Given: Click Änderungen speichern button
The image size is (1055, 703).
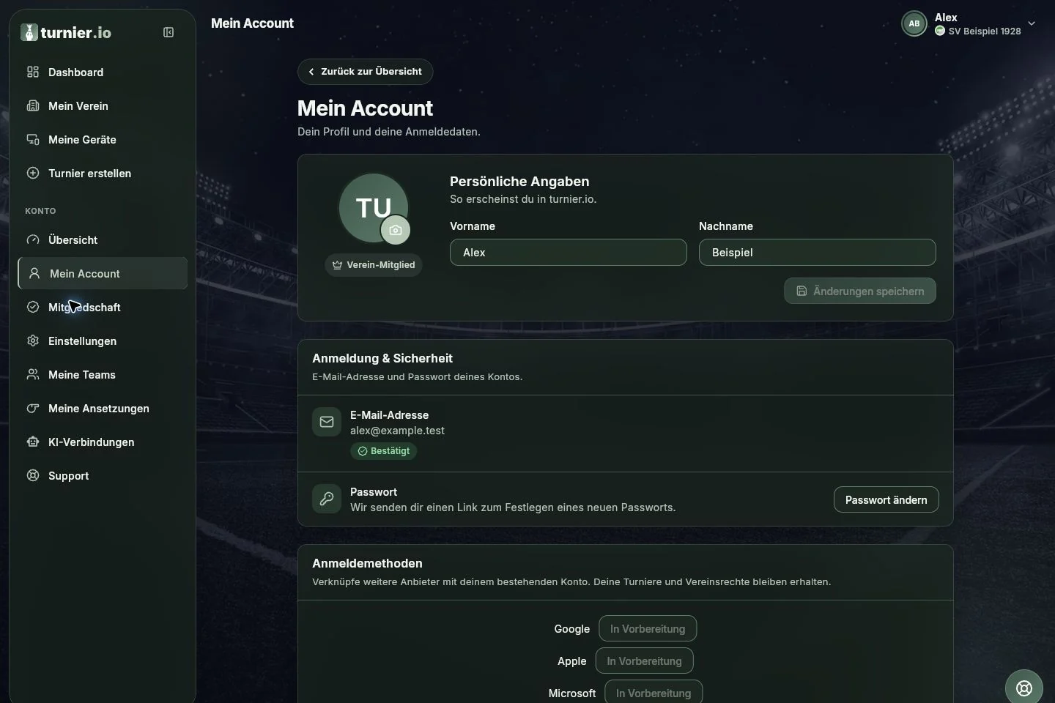Looking at the screenshot, I should point(860,291).
